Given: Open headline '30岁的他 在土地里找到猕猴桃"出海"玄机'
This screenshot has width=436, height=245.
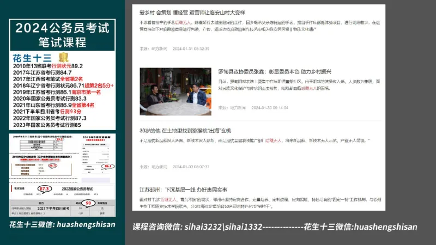Looking at the screenshot, I should [185, 131].
